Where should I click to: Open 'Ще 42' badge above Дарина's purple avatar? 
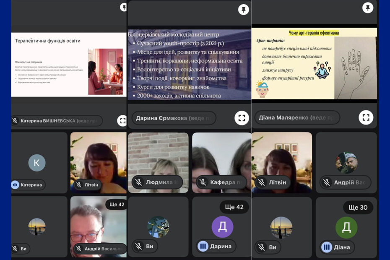point(234,207)
